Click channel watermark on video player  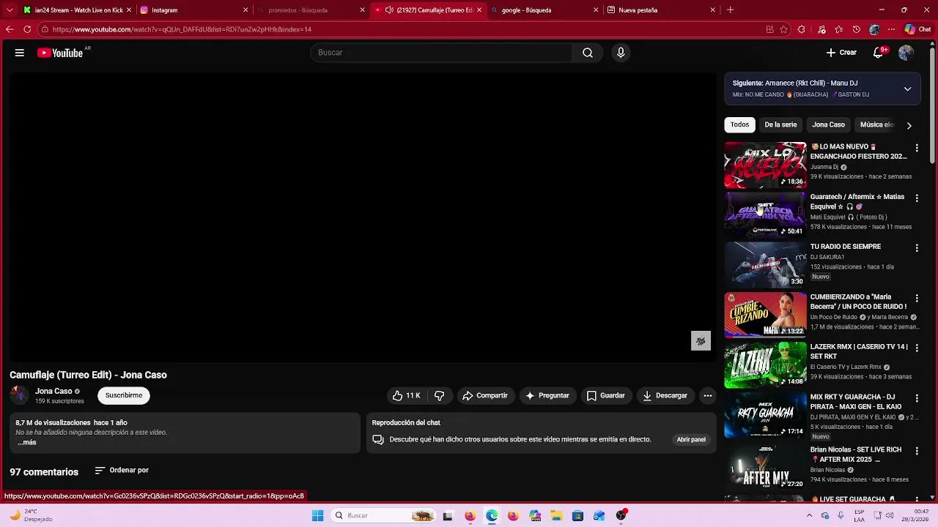pos(701,340)
